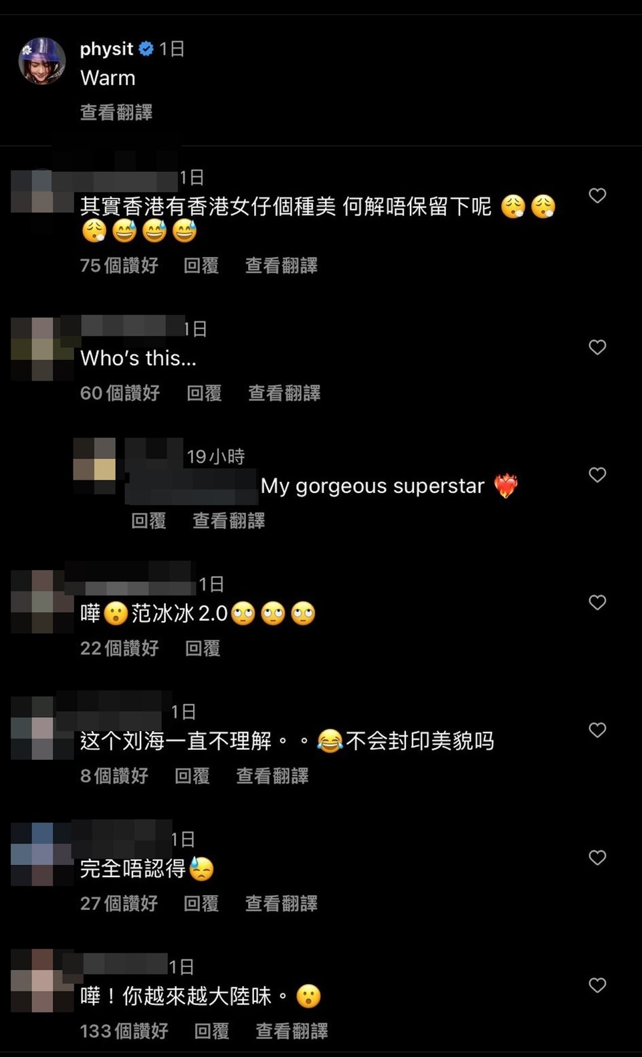Screen dimensions: 642x1057
Task: Open physit's profile picture
Action: coord(42,61)
